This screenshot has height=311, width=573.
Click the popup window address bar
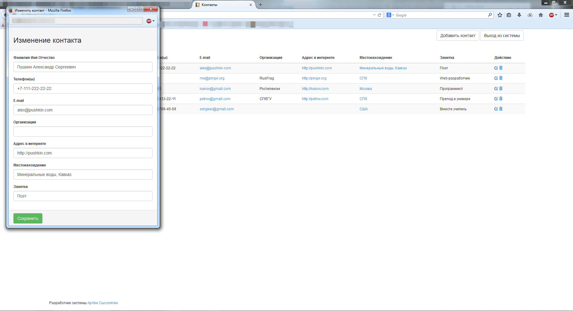pyautogui.click(x=76, y=21)
